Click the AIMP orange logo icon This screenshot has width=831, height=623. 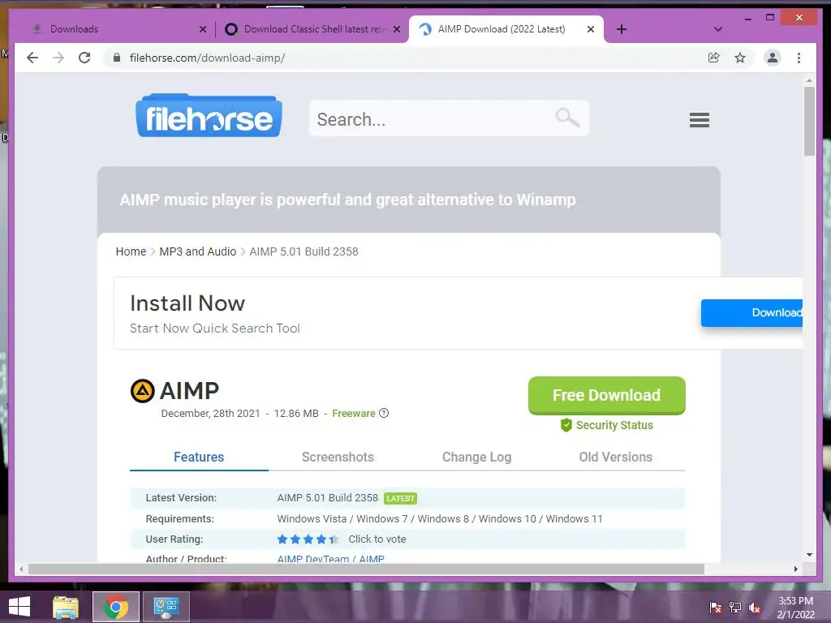pos(142,391)
